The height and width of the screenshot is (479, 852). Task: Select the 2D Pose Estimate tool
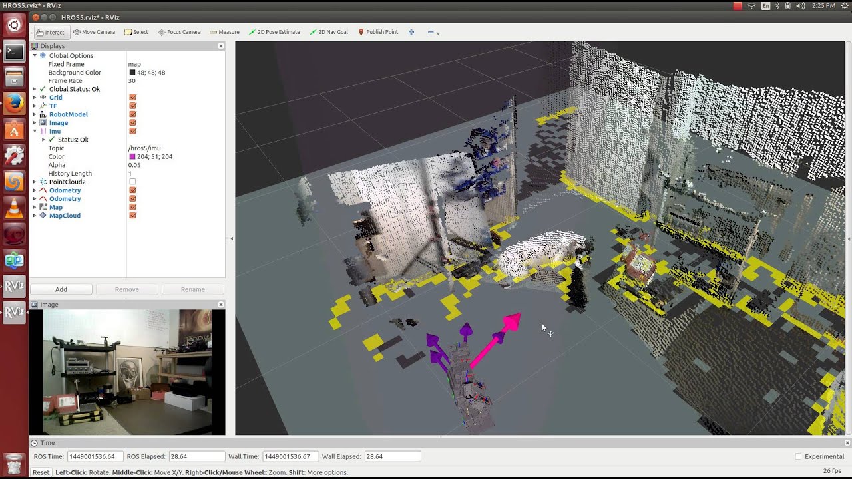click(274, 32)
